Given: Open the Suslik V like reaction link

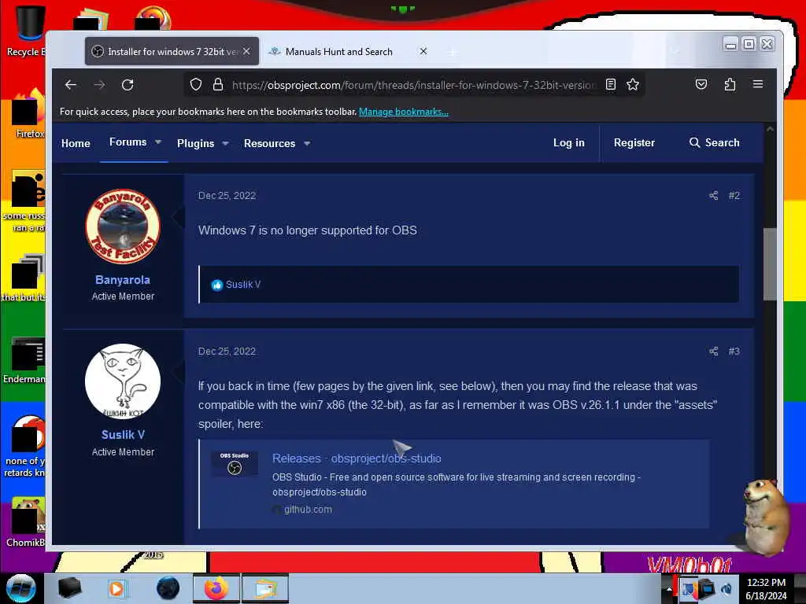Looking at the screenshot, I should (243, 285).
